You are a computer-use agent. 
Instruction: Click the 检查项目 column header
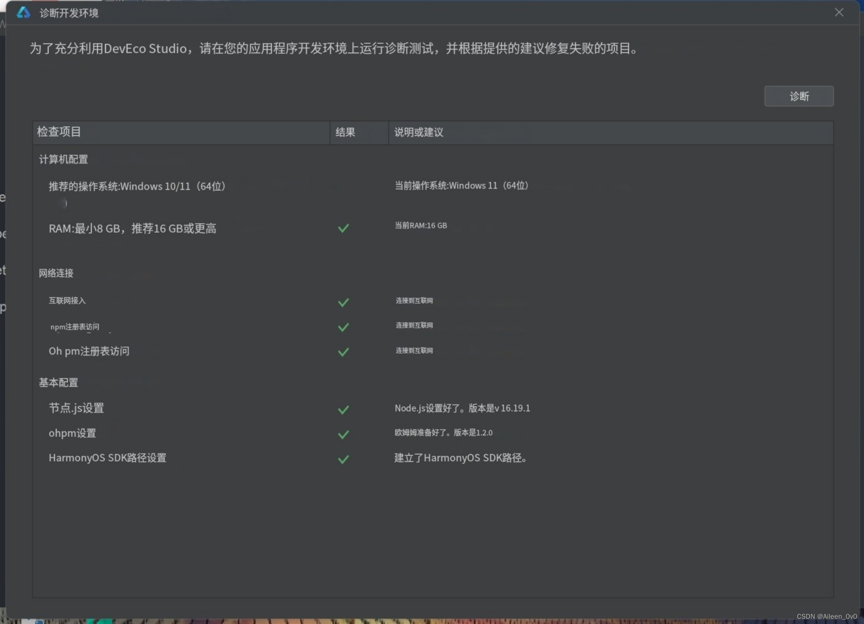pos(59,132)
